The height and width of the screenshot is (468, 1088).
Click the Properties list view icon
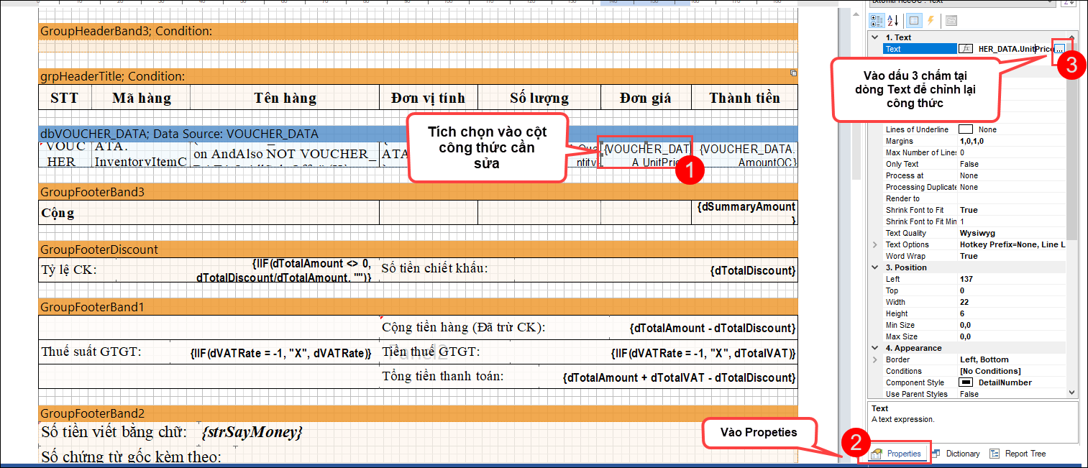tap(914, 21)
